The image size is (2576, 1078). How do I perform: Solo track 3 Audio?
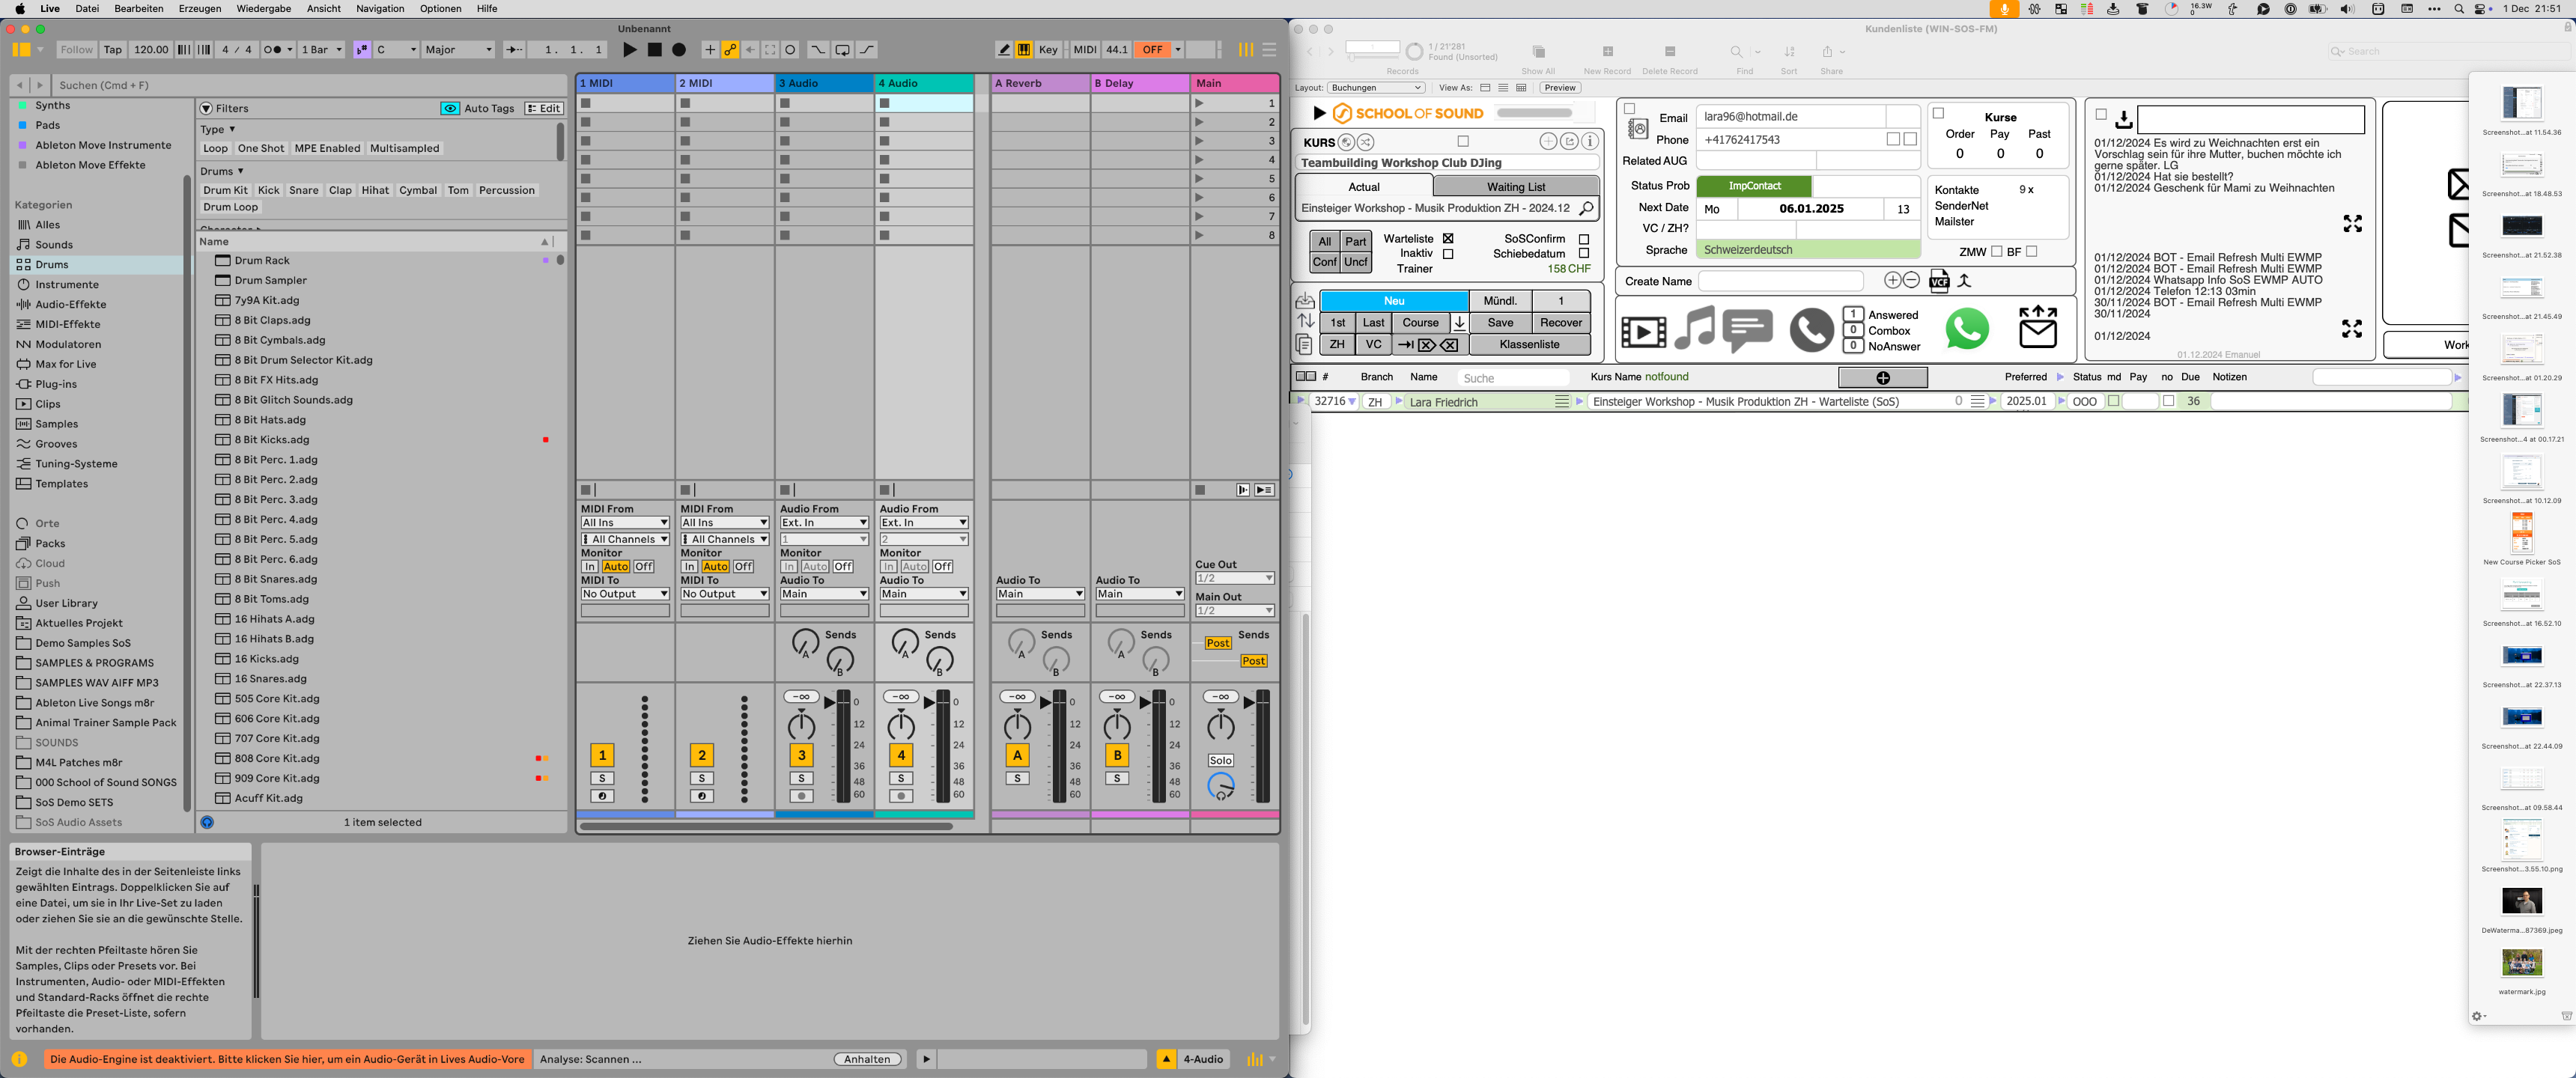click(801, 778)
